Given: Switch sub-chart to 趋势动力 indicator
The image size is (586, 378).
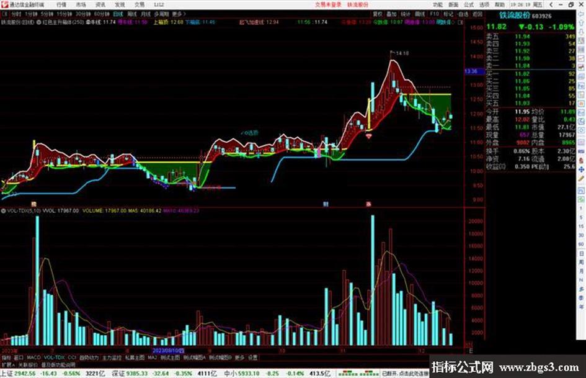Looking at the screenshot, I should (89, 358).
